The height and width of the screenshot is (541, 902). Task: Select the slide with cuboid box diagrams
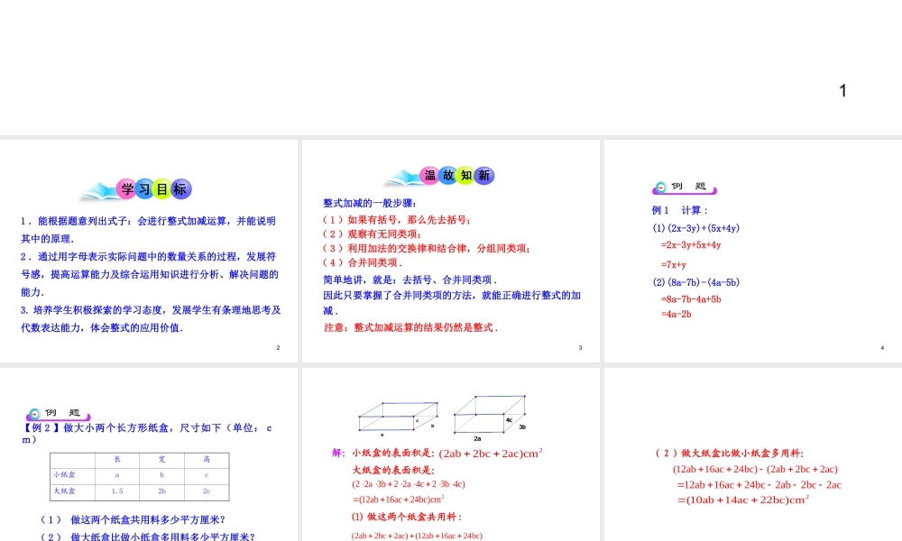pos(451,451)
